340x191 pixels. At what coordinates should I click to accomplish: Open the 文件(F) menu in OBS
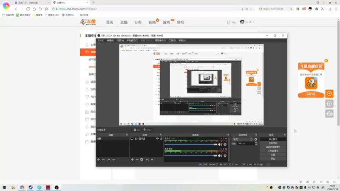coord(101,40)
